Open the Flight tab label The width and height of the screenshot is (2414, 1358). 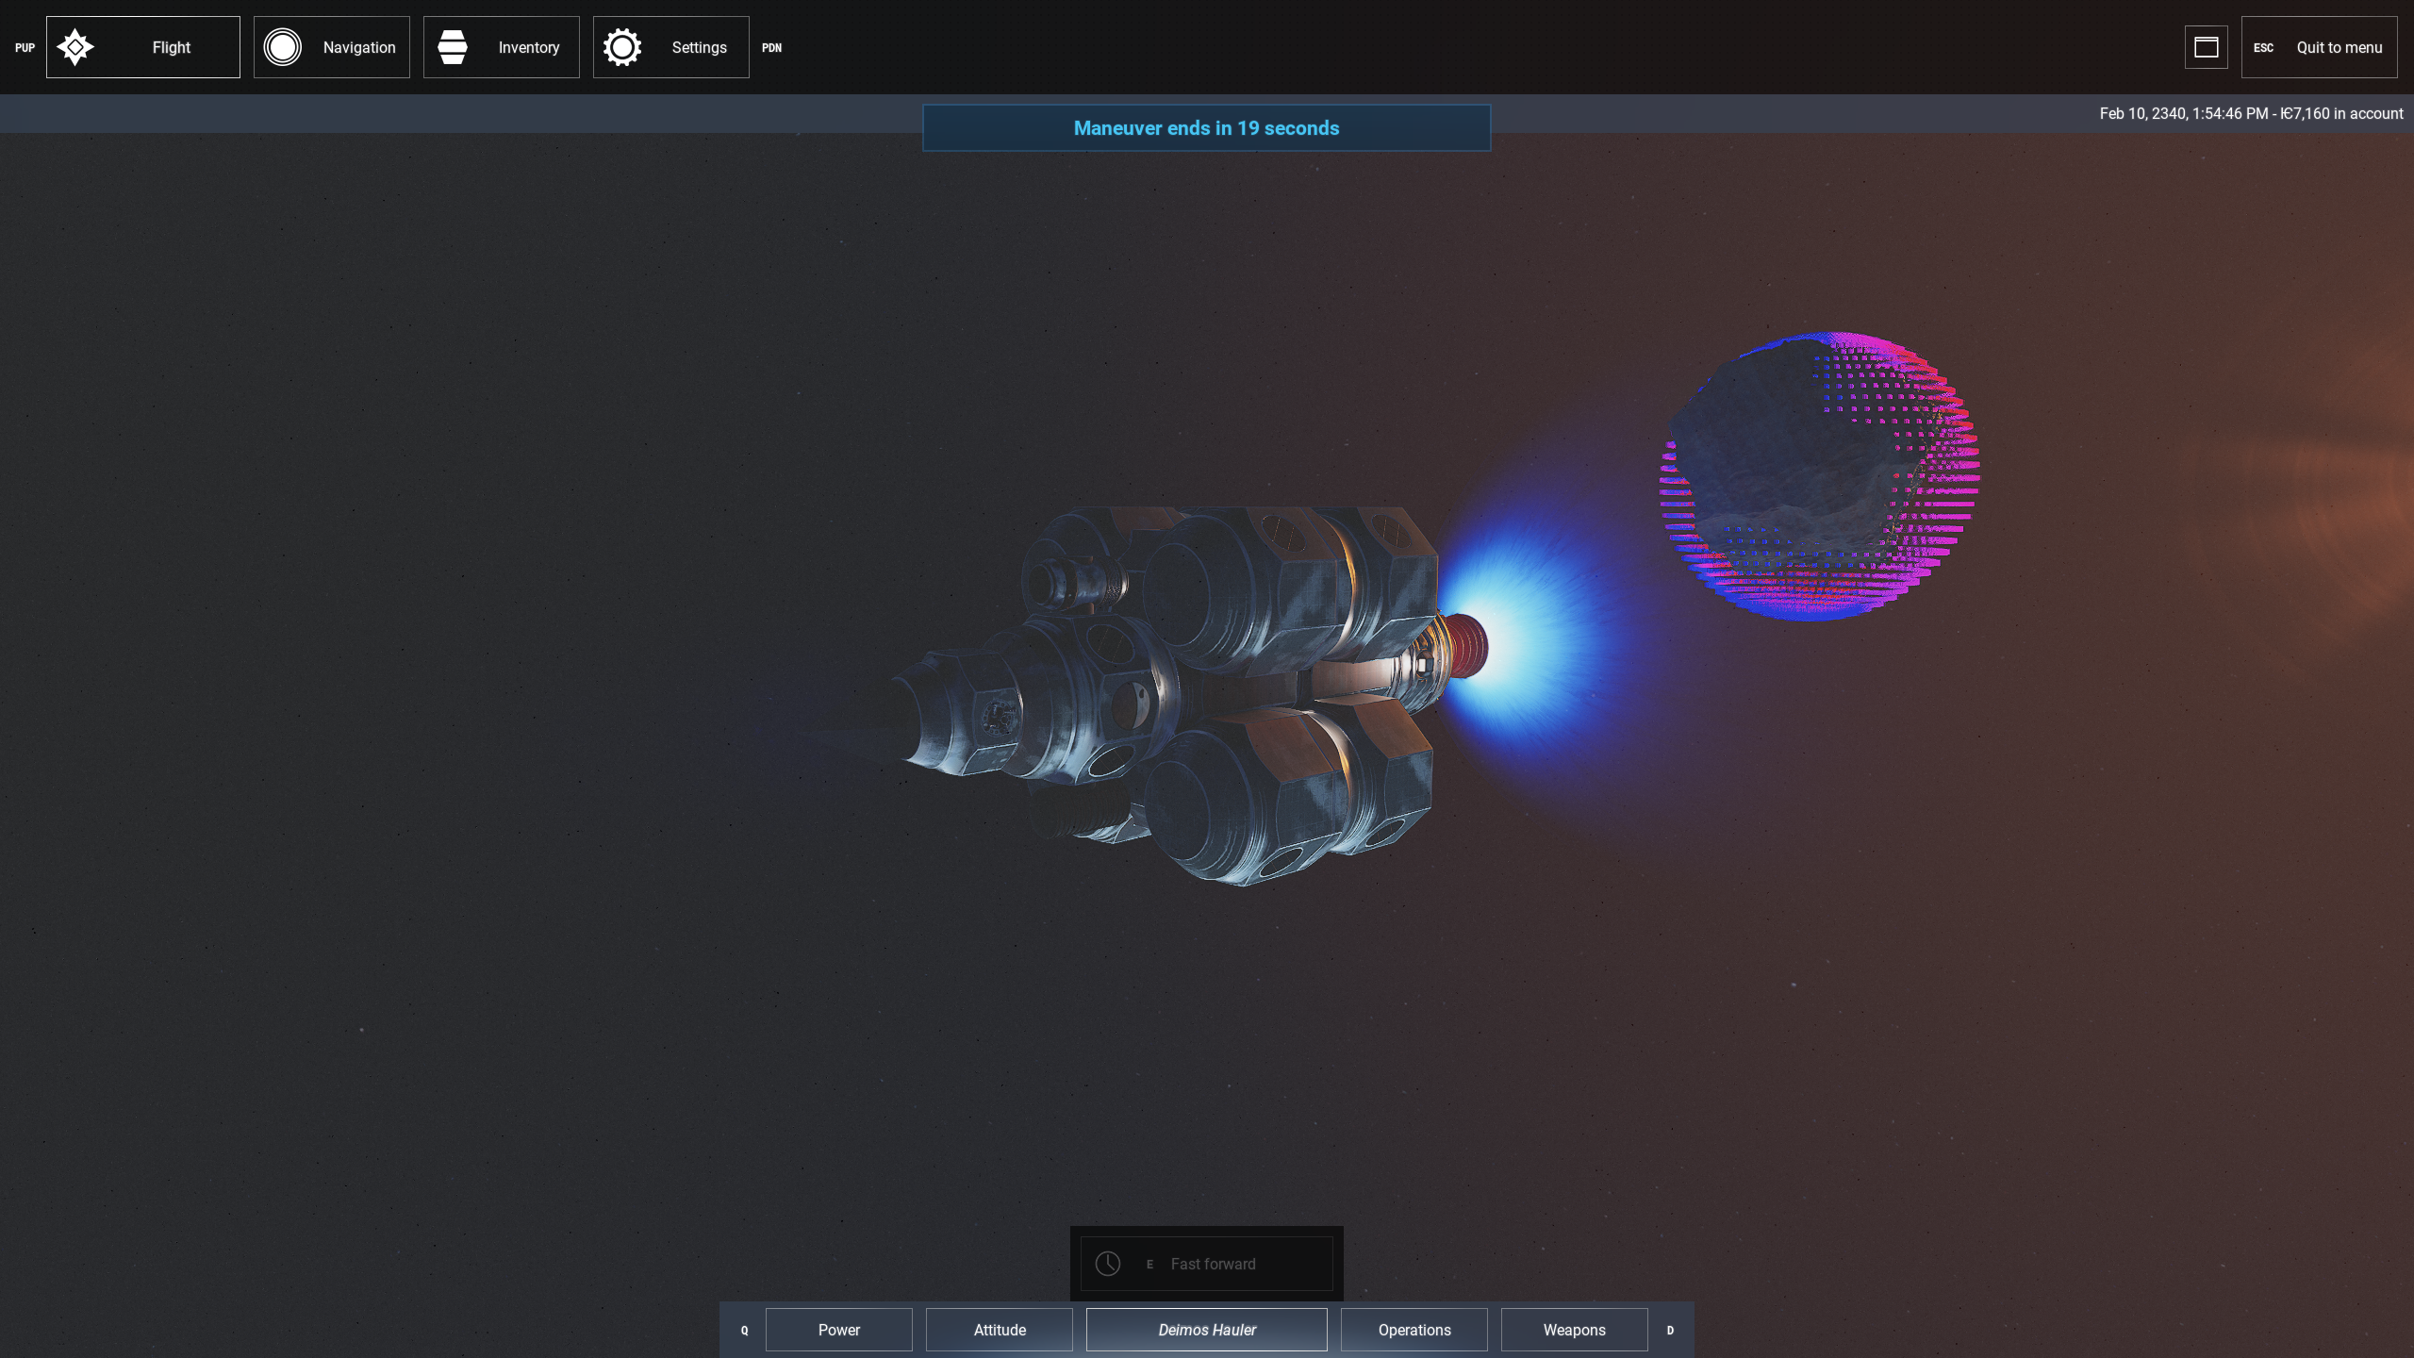pos(172,47)
